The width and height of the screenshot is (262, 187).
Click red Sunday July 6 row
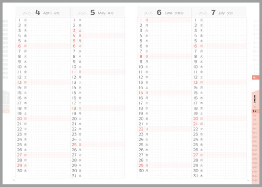point(219,46)
